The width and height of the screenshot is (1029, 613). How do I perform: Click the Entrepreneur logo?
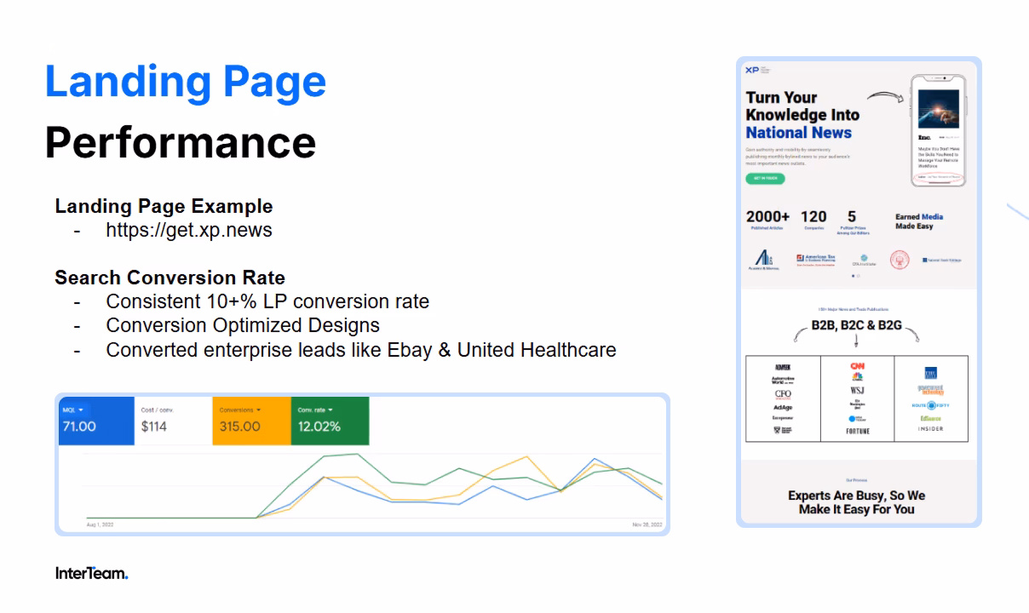[x=783, y=418]
